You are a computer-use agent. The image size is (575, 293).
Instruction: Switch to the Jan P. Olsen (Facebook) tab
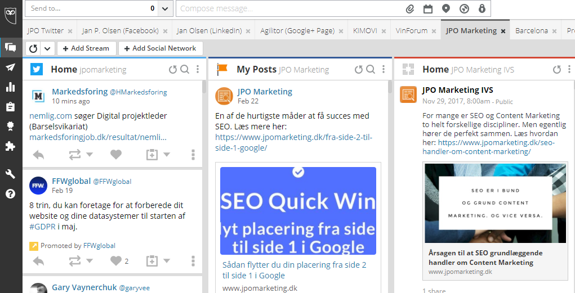121,31
